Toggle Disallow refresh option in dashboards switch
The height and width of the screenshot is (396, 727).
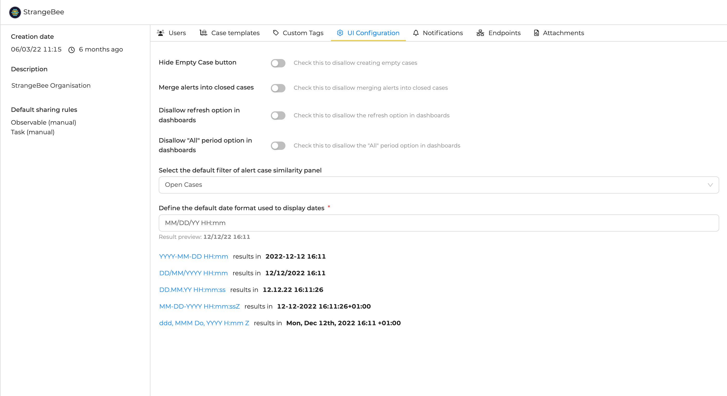[x=278, y=116]
